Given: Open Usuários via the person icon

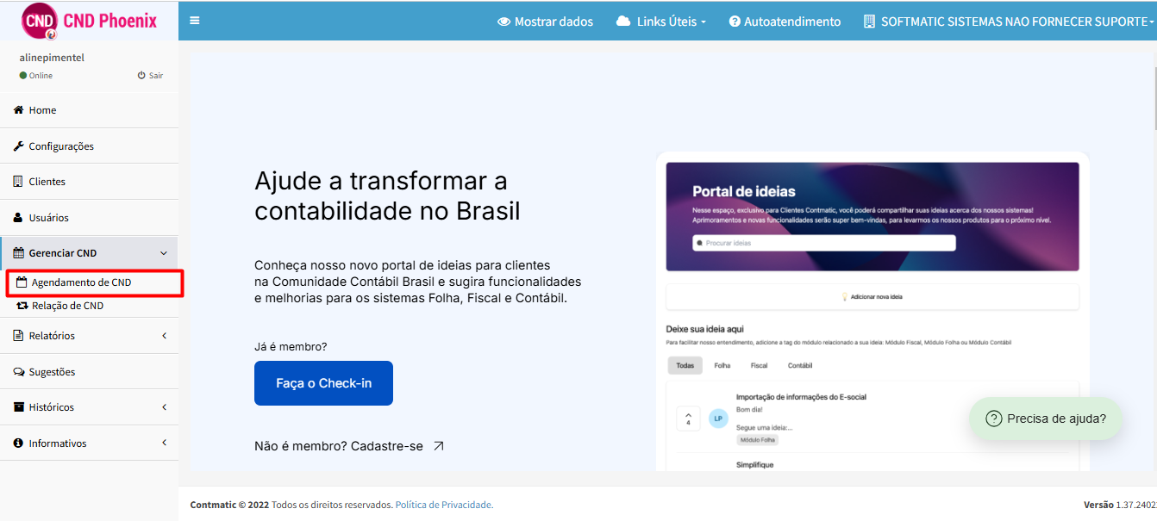Looking at the screenshot, I should pyautogui.click(x=18, y=218).
